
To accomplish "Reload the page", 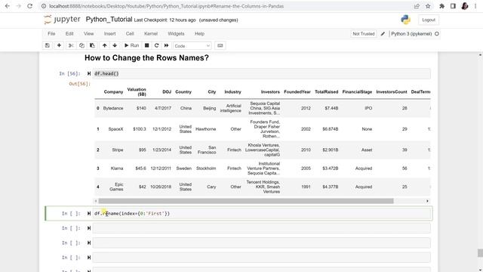I will [30, 6].
